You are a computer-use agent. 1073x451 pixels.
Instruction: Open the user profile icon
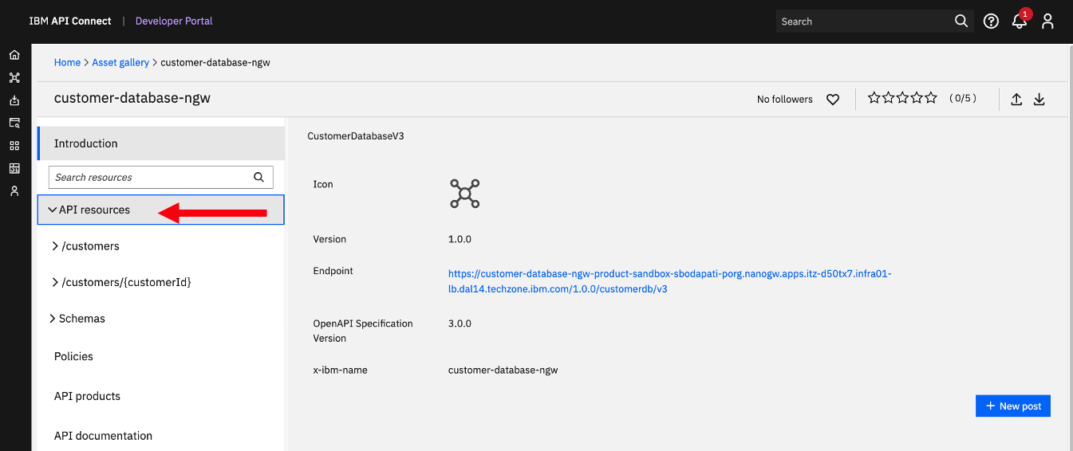[x=1048, y=22]
